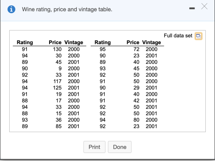
Task: Select the price value 72
Action: tap(136, 49)
